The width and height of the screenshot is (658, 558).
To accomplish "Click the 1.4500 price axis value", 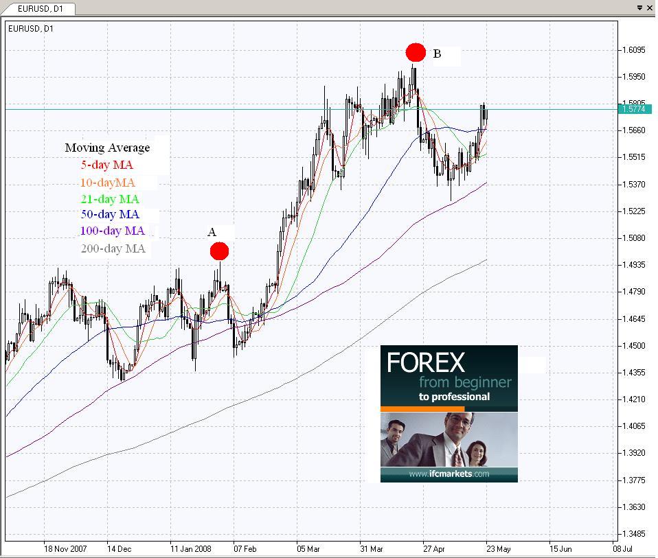I will (634, 345).
